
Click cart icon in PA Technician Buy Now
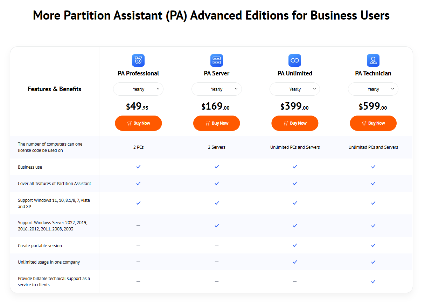[364, 123]
